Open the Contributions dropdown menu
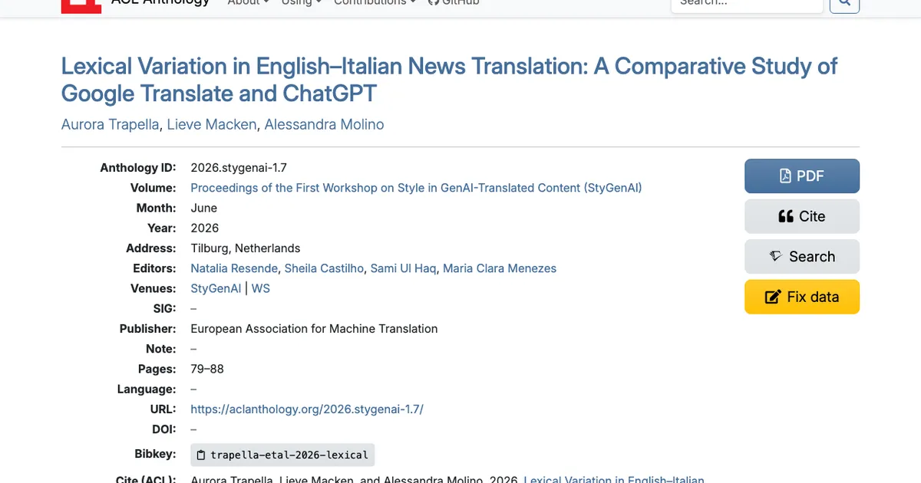921x483 pixels. (x=375, y=3)
